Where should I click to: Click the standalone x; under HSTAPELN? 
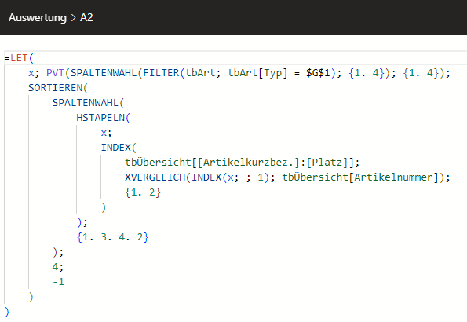coord(106,133)
